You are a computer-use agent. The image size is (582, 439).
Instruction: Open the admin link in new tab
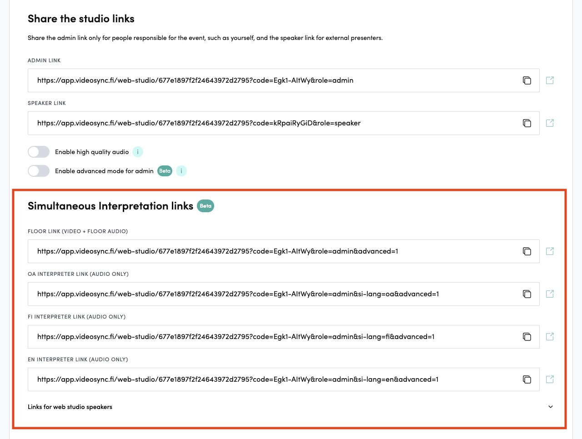coord(550,80)
